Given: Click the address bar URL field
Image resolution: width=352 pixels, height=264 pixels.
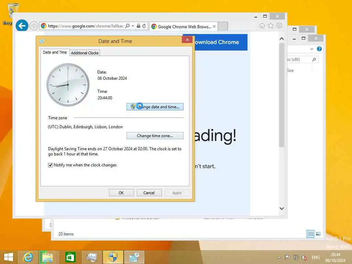Looking at the screenshot, I should click(85, 26).
